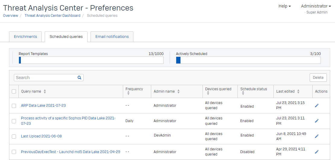Image resolution: width=335 pixels, height=160 pixels.
Task: Click pencil icon for Process activity query
Action: point(317,121)
